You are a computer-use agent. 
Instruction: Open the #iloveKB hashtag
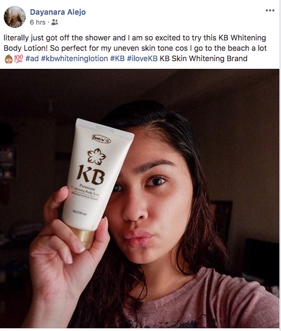pos(142,58)
